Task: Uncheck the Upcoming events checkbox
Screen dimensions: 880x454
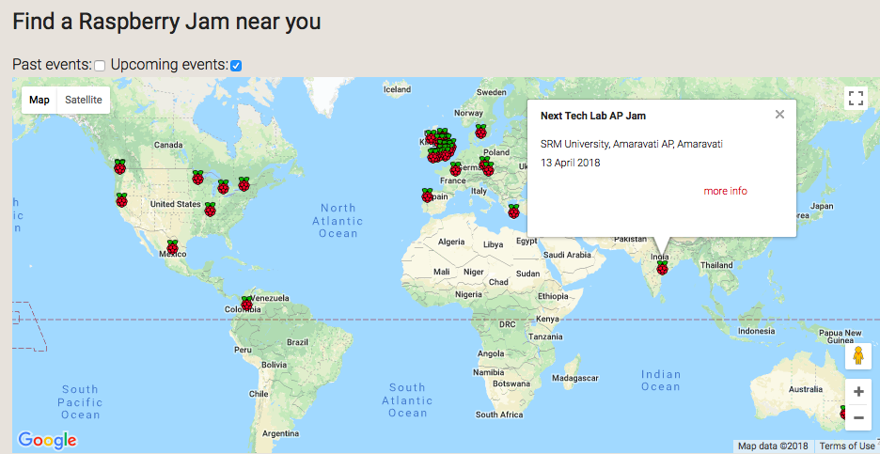Action: [x=236, y=66]
